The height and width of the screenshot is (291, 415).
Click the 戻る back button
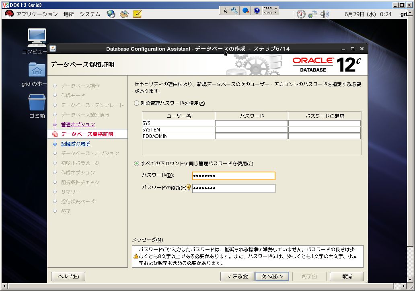[x=237, y=277]
